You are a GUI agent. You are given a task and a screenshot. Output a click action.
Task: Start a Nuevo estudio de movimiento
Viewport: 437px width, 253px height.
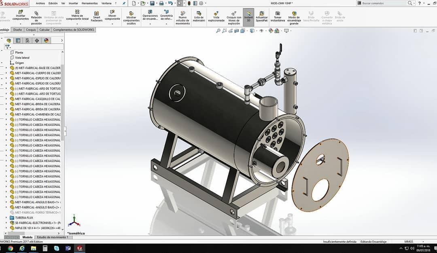pos(182,18)
